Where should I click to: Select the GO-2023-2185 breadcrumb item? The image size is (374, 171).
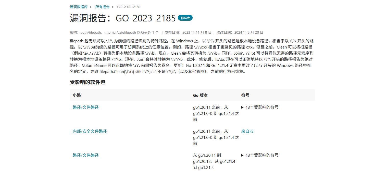(x=129, y=7)
